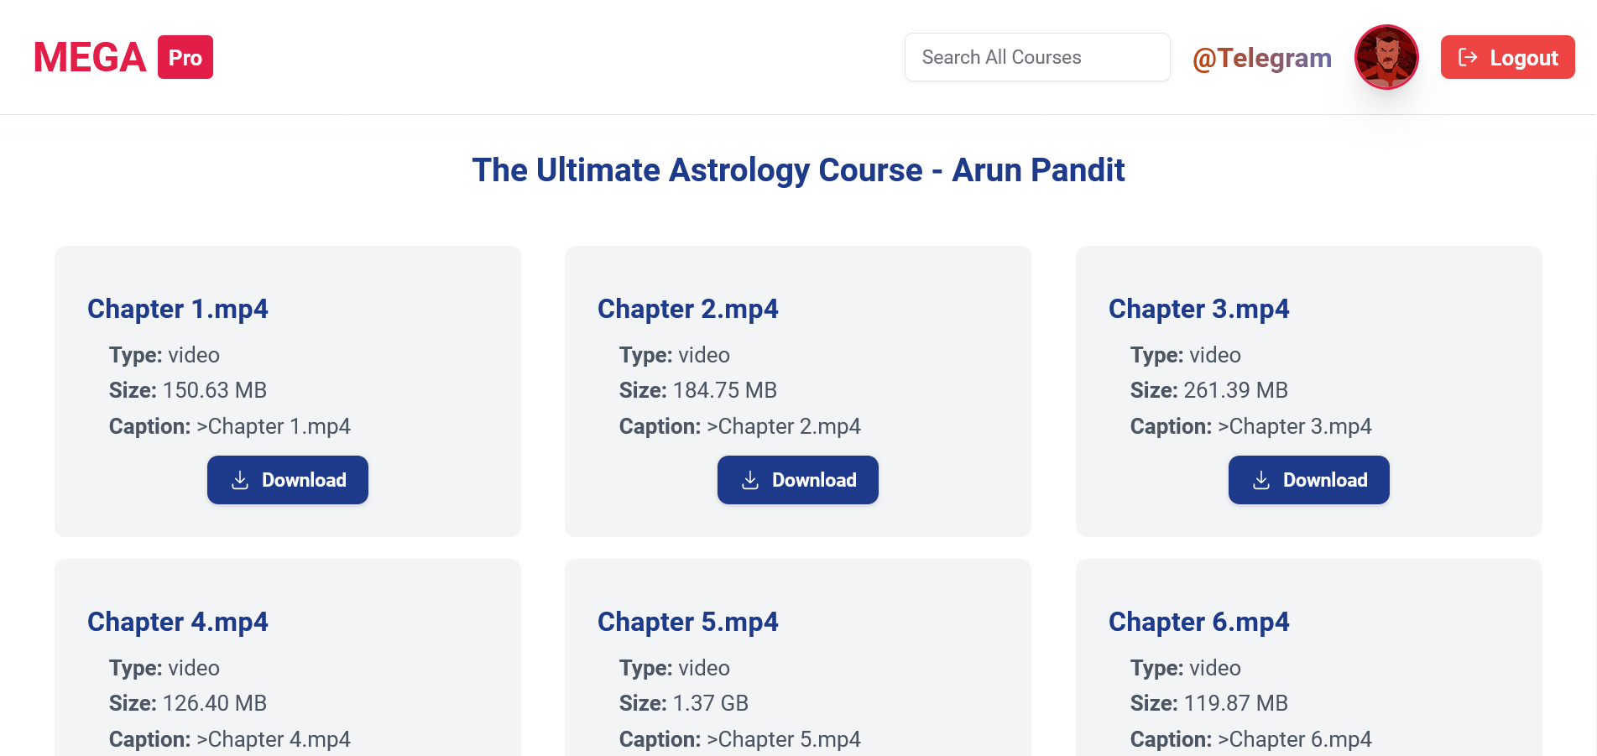Click the caption >Chapter 4.mp4
The width and height of the screenshot is (1597, 756).
pos(274,739)
